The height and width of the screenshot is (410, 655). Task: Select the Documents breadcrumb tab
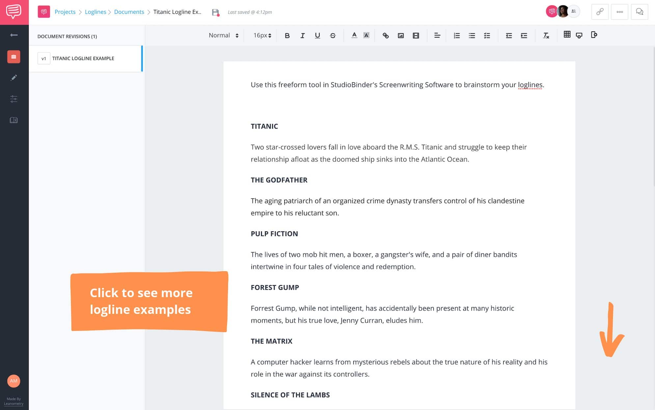pyautogui.click(x=128, y=12)
